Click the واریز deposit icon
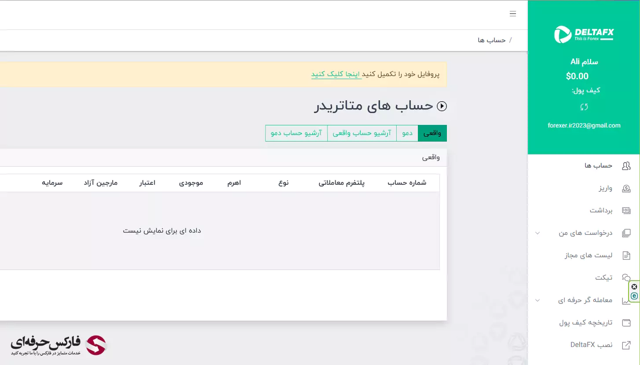The width and height of the screenshot is (640, 365). point(626,188)
